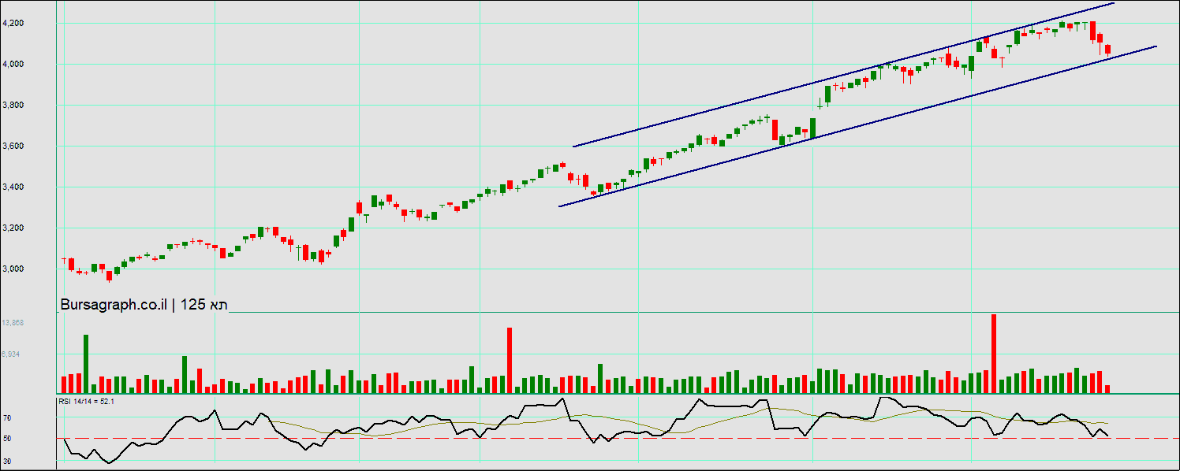Click the 4,200 price axis label
The height and width of the screenshot is (471, 1180).
(13, 24)
